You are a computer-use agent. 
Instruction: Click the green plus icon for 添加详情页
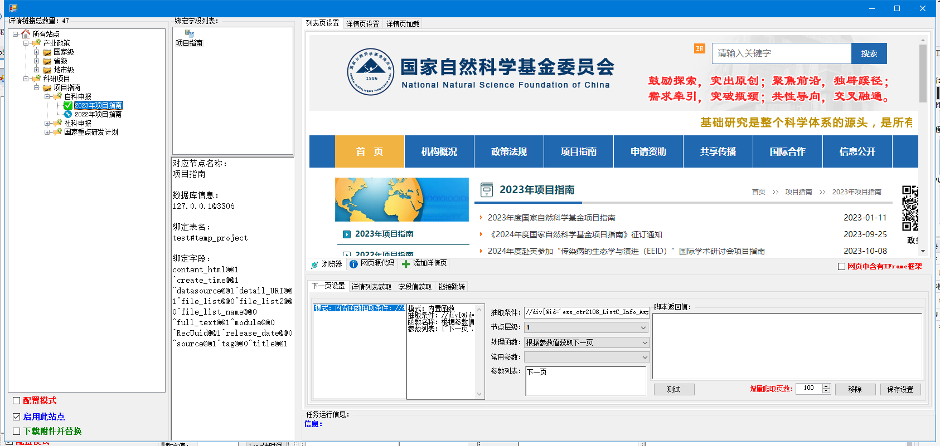[x=406, y=264]
